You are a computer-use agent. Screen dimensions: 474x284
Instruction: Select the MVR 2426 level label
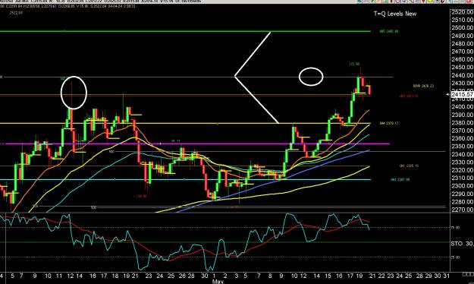pyautogui.click(x=423, y=87)
